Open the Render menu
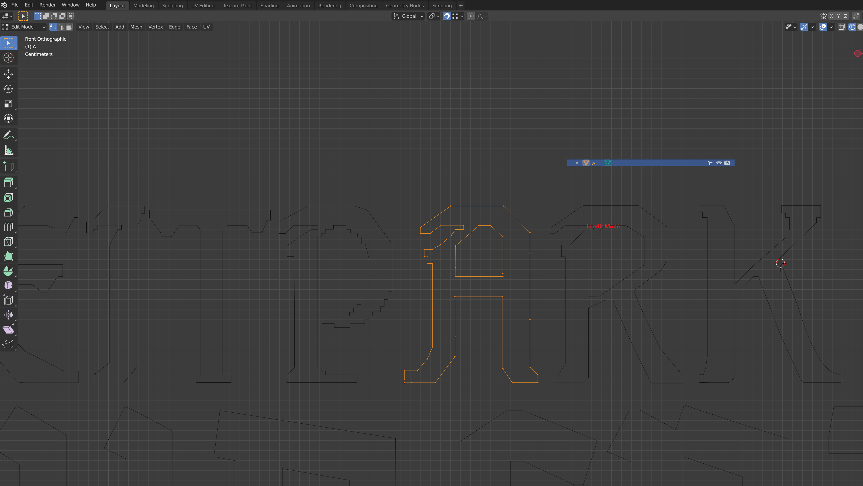863x486 pixels. click(x=48, y=5)
